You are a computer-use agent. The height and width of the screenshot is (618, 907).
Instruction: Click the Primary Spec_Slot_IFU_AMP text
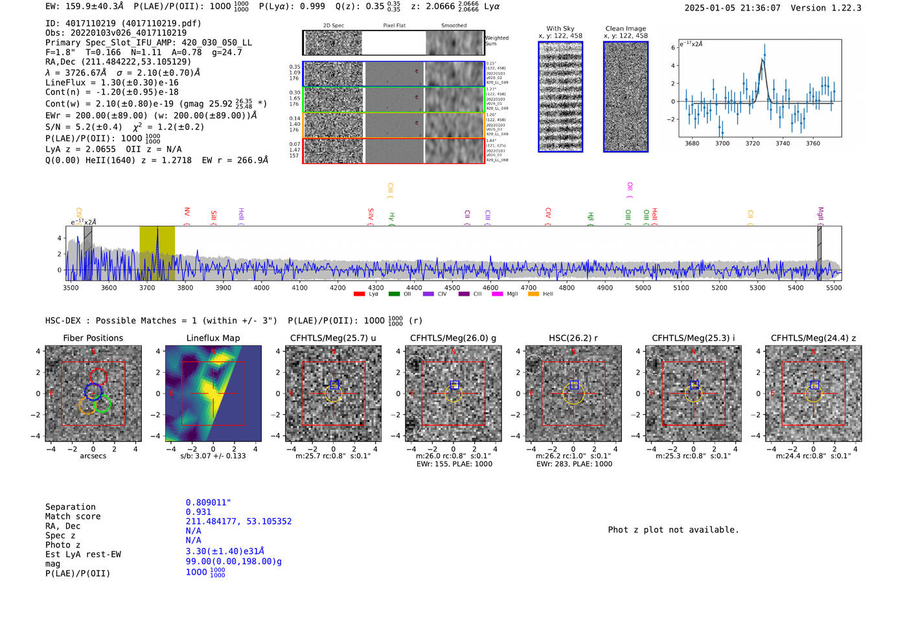coord(149,42)
